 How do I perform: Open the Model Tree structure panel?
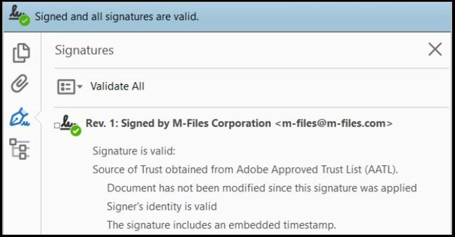coord(21,150)
